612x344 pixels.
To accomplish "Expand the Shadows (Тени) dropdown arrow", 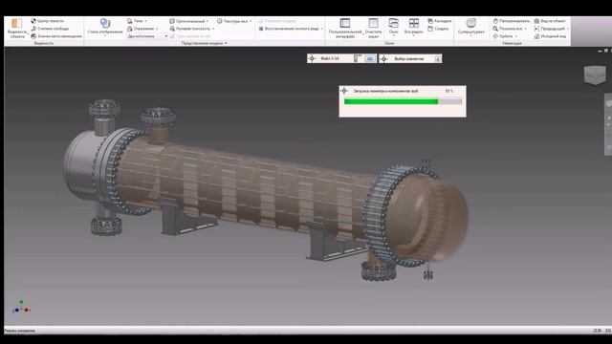I will [x=146, y=21].
